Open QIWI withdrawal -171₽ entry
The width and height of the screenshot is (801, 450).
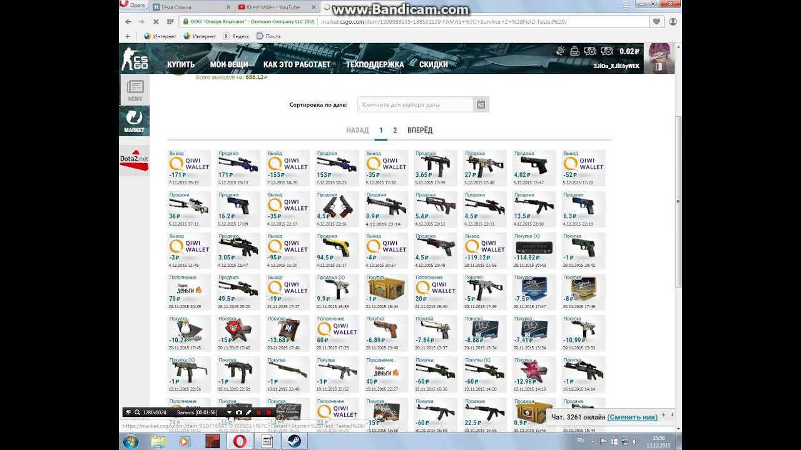click(189, 168)
